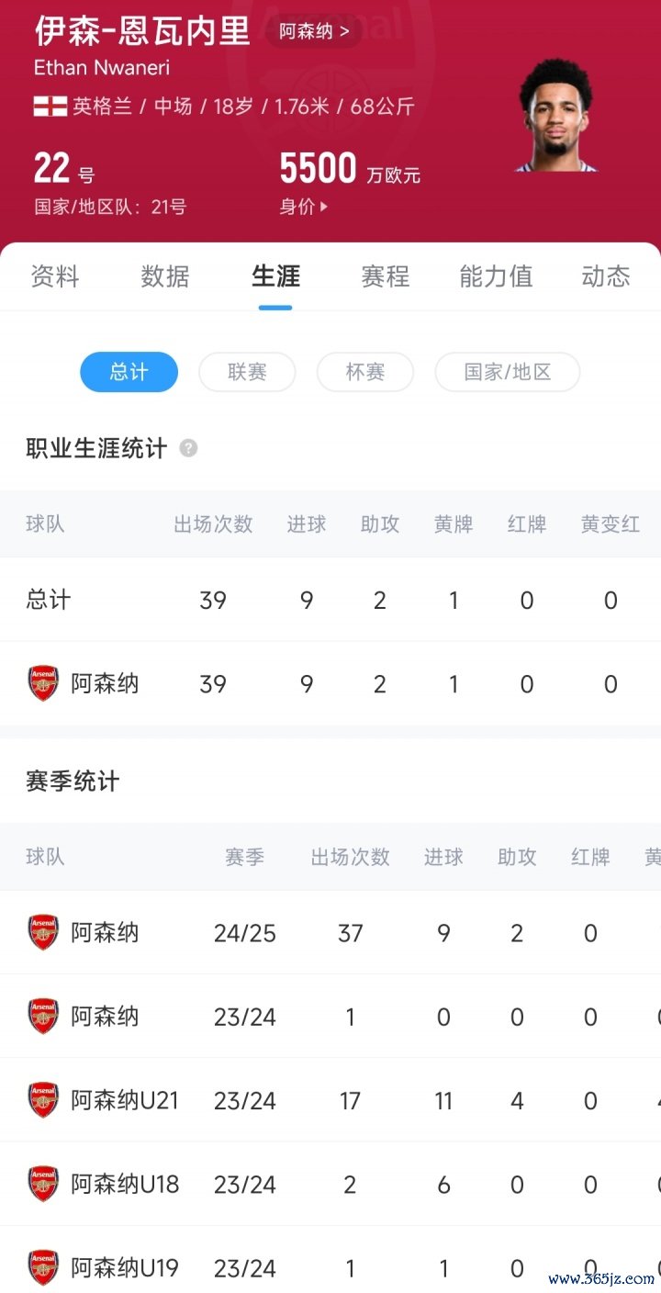The image size is (661, 1293).
Task: Open the 赛程 tab
Action: pos(386,276)
